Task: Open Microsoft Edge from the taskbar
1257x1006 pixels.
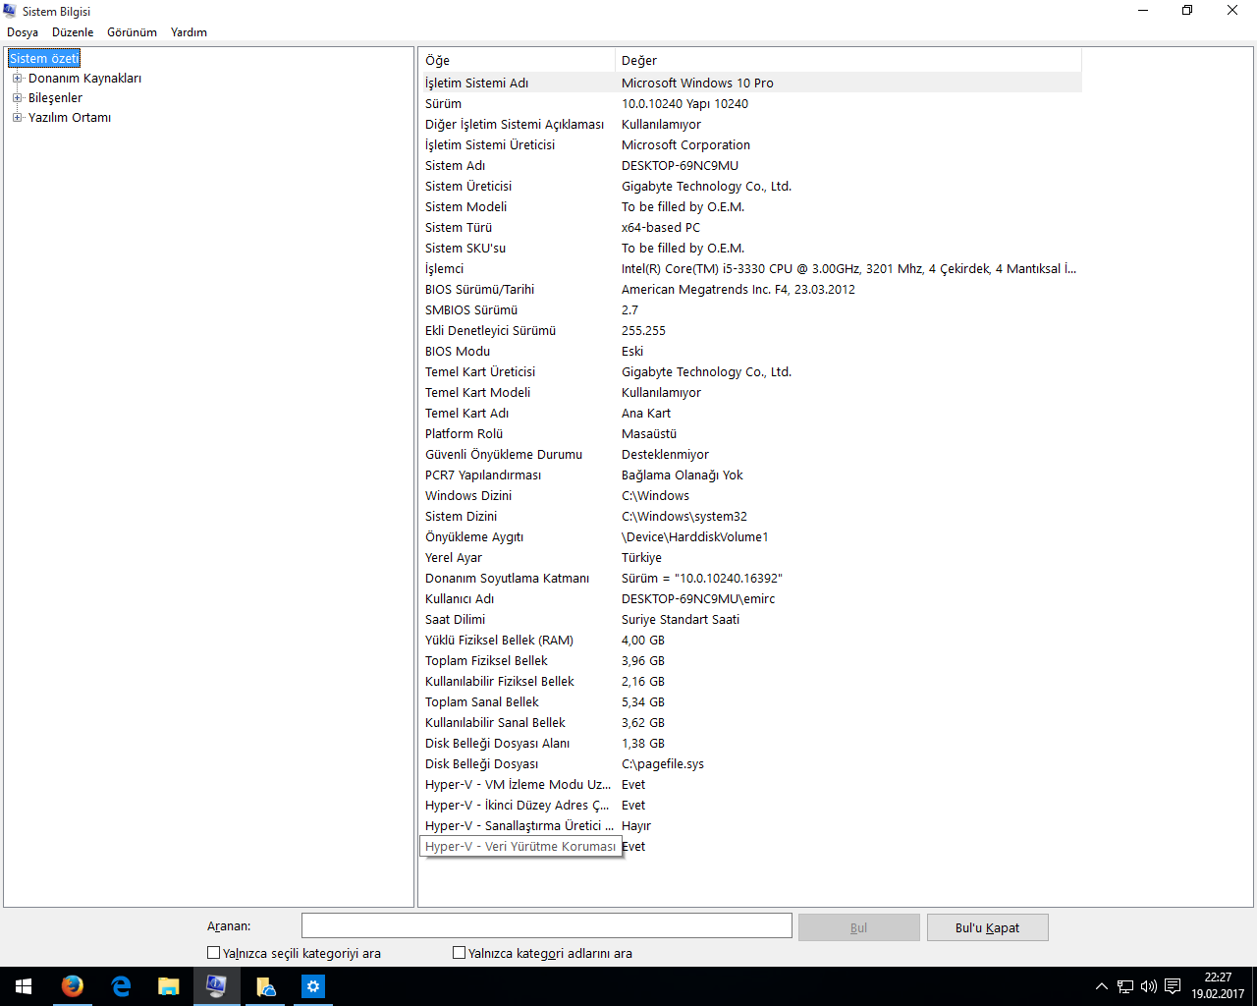Action: pyautogui.click(x=121, y=986)
